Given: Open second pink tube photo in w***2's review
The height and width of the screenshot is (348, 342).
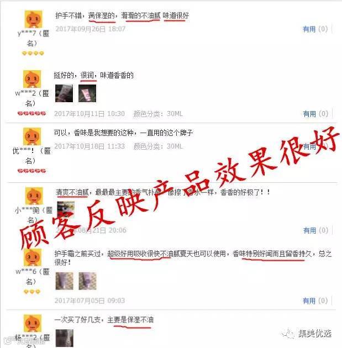Looking at the screenshot, I should point(87,93).
